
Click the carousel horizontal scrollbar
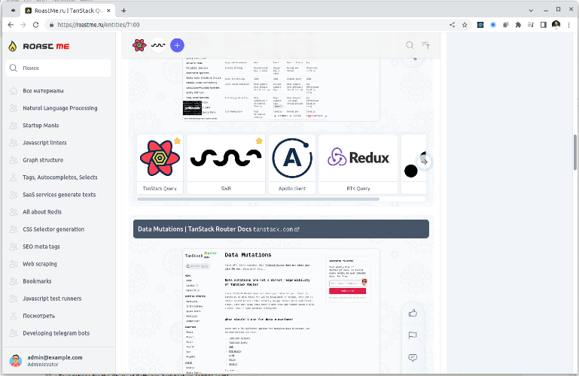click(x=258, y=199)
